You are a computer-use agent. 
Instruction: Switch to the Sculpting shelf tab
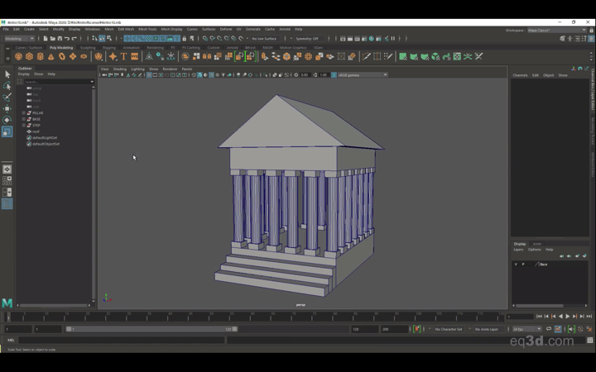tap(88, 47)
